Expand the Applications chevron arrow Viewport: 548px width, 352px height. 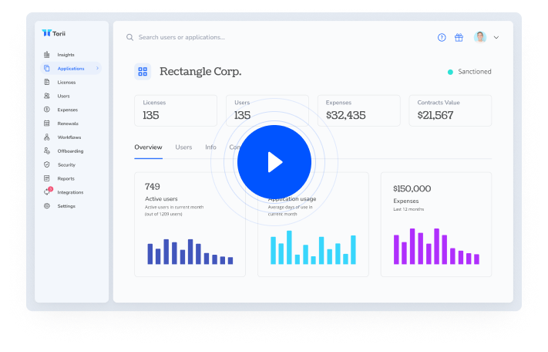point(98,68)
